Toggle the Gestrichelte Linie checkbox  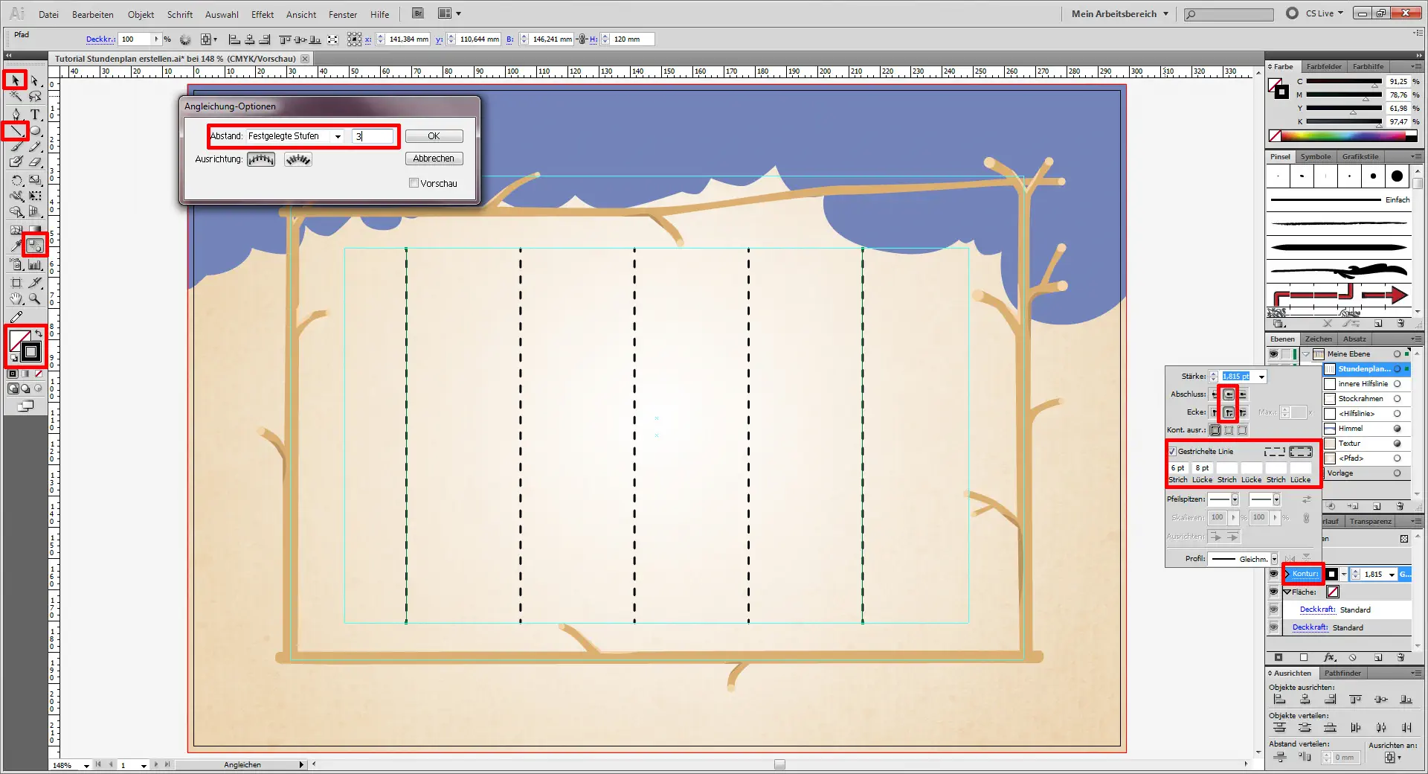1172,451
